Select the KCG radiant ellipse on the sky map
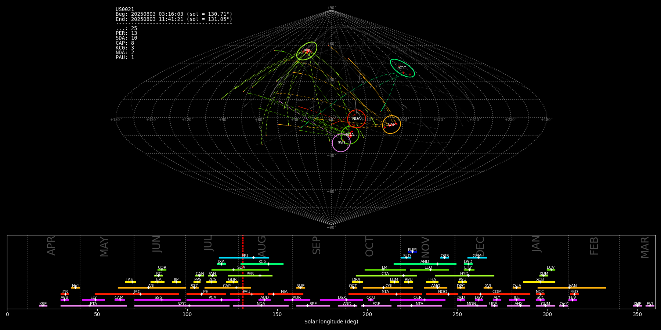The image size is (661, 330). coord(402,68)
